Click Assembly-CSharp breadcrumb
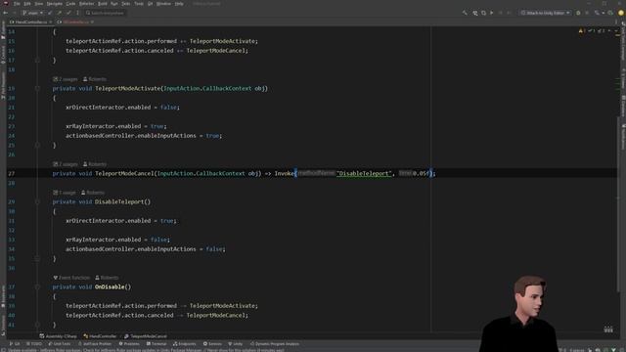The image size is (626, 352). click(x=59, y=336)
